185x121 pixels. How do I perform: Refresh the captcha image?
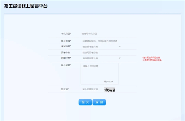[109, 90]
